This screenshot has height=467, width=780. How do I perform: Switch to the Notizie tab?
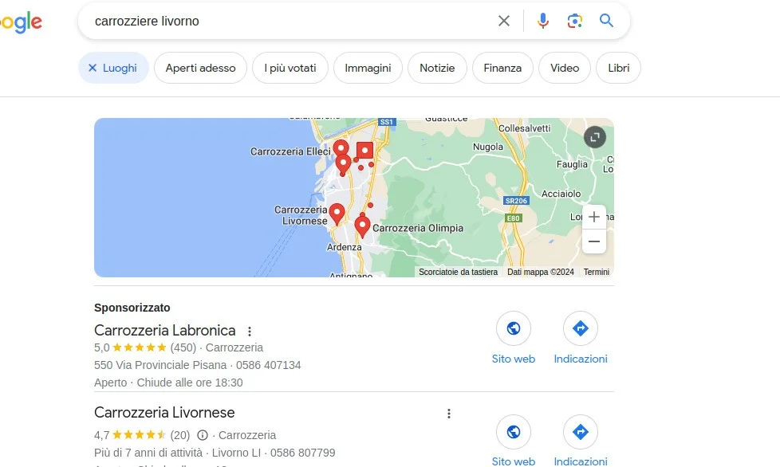pyautogui.click(x=437, y=68)
